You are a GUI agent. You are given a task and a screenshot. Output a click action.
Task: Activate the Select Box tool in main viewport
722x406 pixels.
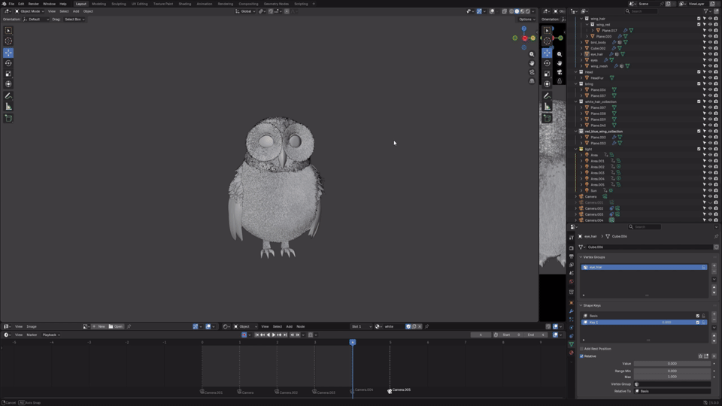pyautogui.click(x=8, y=30)
